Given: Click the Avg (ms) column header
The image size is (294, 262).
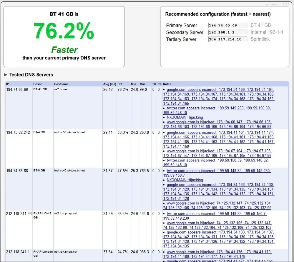Looking at the screenshot, I should pos(109,84).
